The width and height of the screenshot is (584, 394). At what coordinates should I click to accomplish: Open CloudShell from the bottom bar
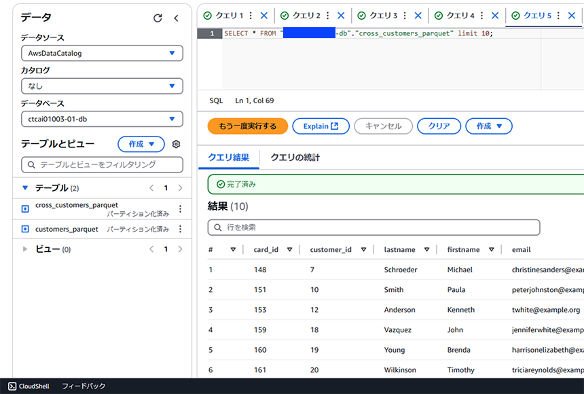29,386
